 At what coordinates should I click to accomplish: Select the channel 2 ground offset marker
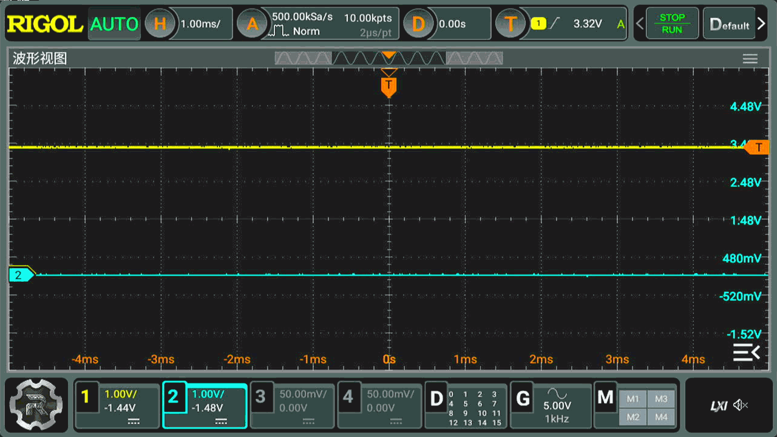point(22,275)
